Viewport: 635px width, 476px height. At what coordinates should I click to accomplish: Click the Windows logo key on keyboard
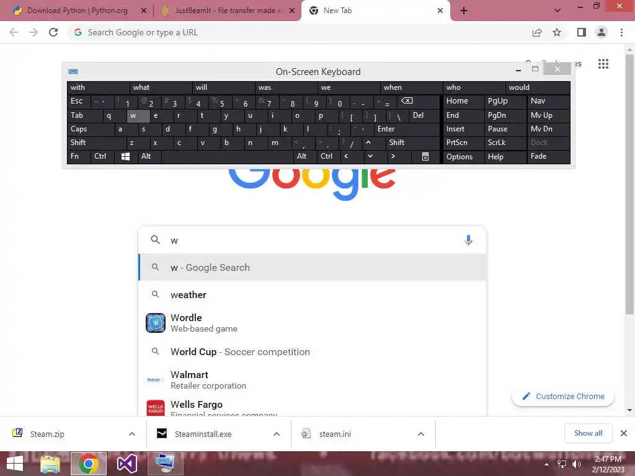125,156
